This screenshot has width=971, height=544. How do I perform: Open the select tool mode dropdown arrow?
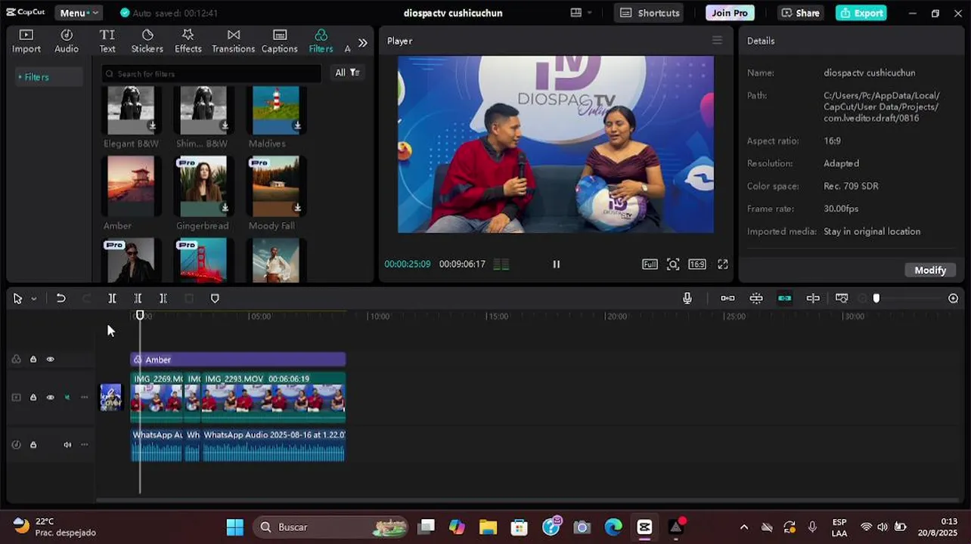(34, 299)
